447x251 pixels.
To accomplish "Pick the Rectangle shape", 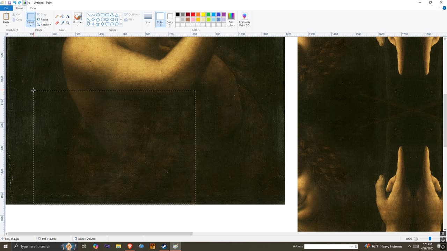I will 103,15.
